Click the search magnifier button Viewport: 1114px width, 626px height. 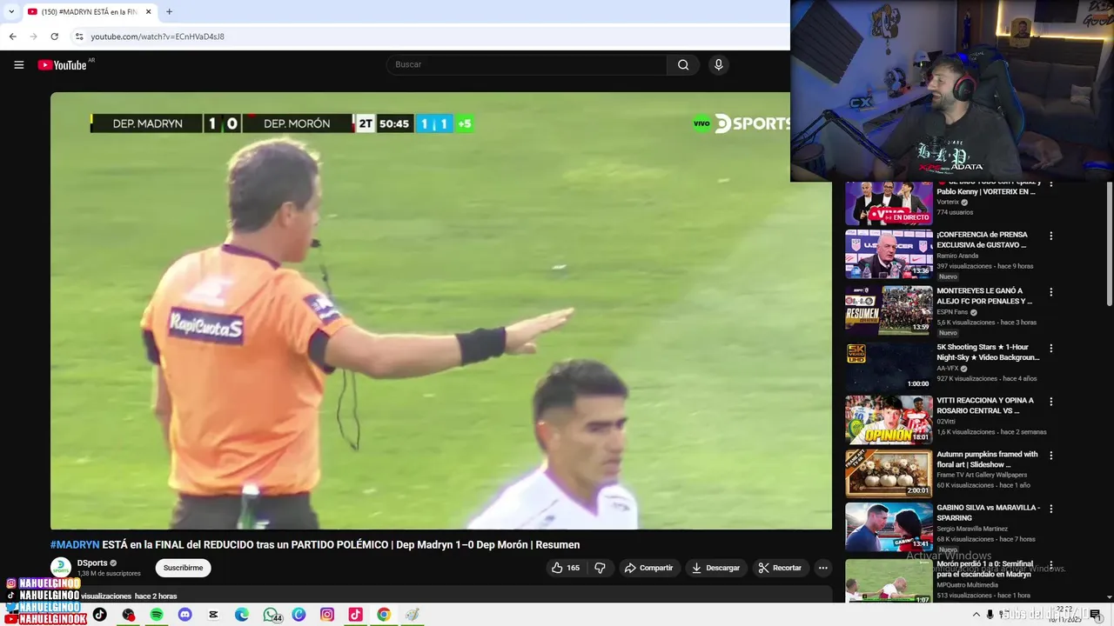(683, 64)
